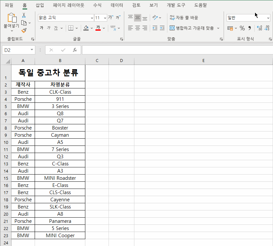
Task: Switch to the 수식 tab
Action: pos(97,5)
